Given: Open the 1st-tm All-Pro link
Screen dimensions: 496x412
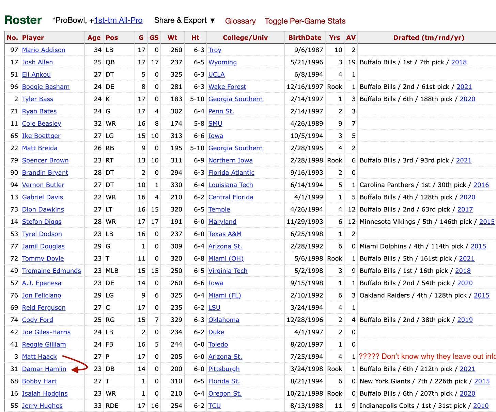Looking at the screenshot, I should pos(119,20).
